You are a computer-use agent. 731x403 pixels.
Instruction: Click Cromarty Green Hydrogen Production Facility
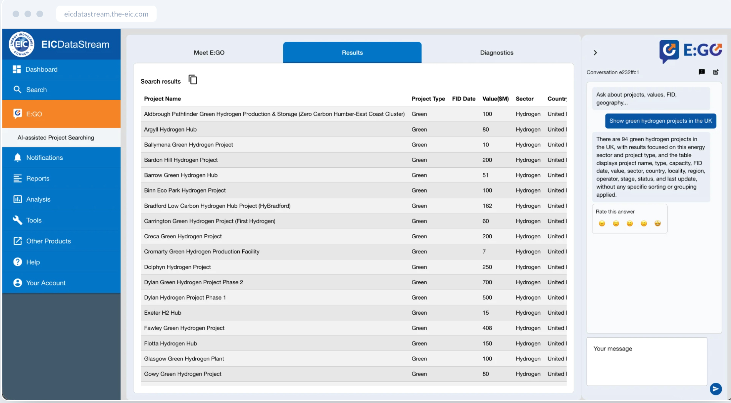click(x=202, y=251)
